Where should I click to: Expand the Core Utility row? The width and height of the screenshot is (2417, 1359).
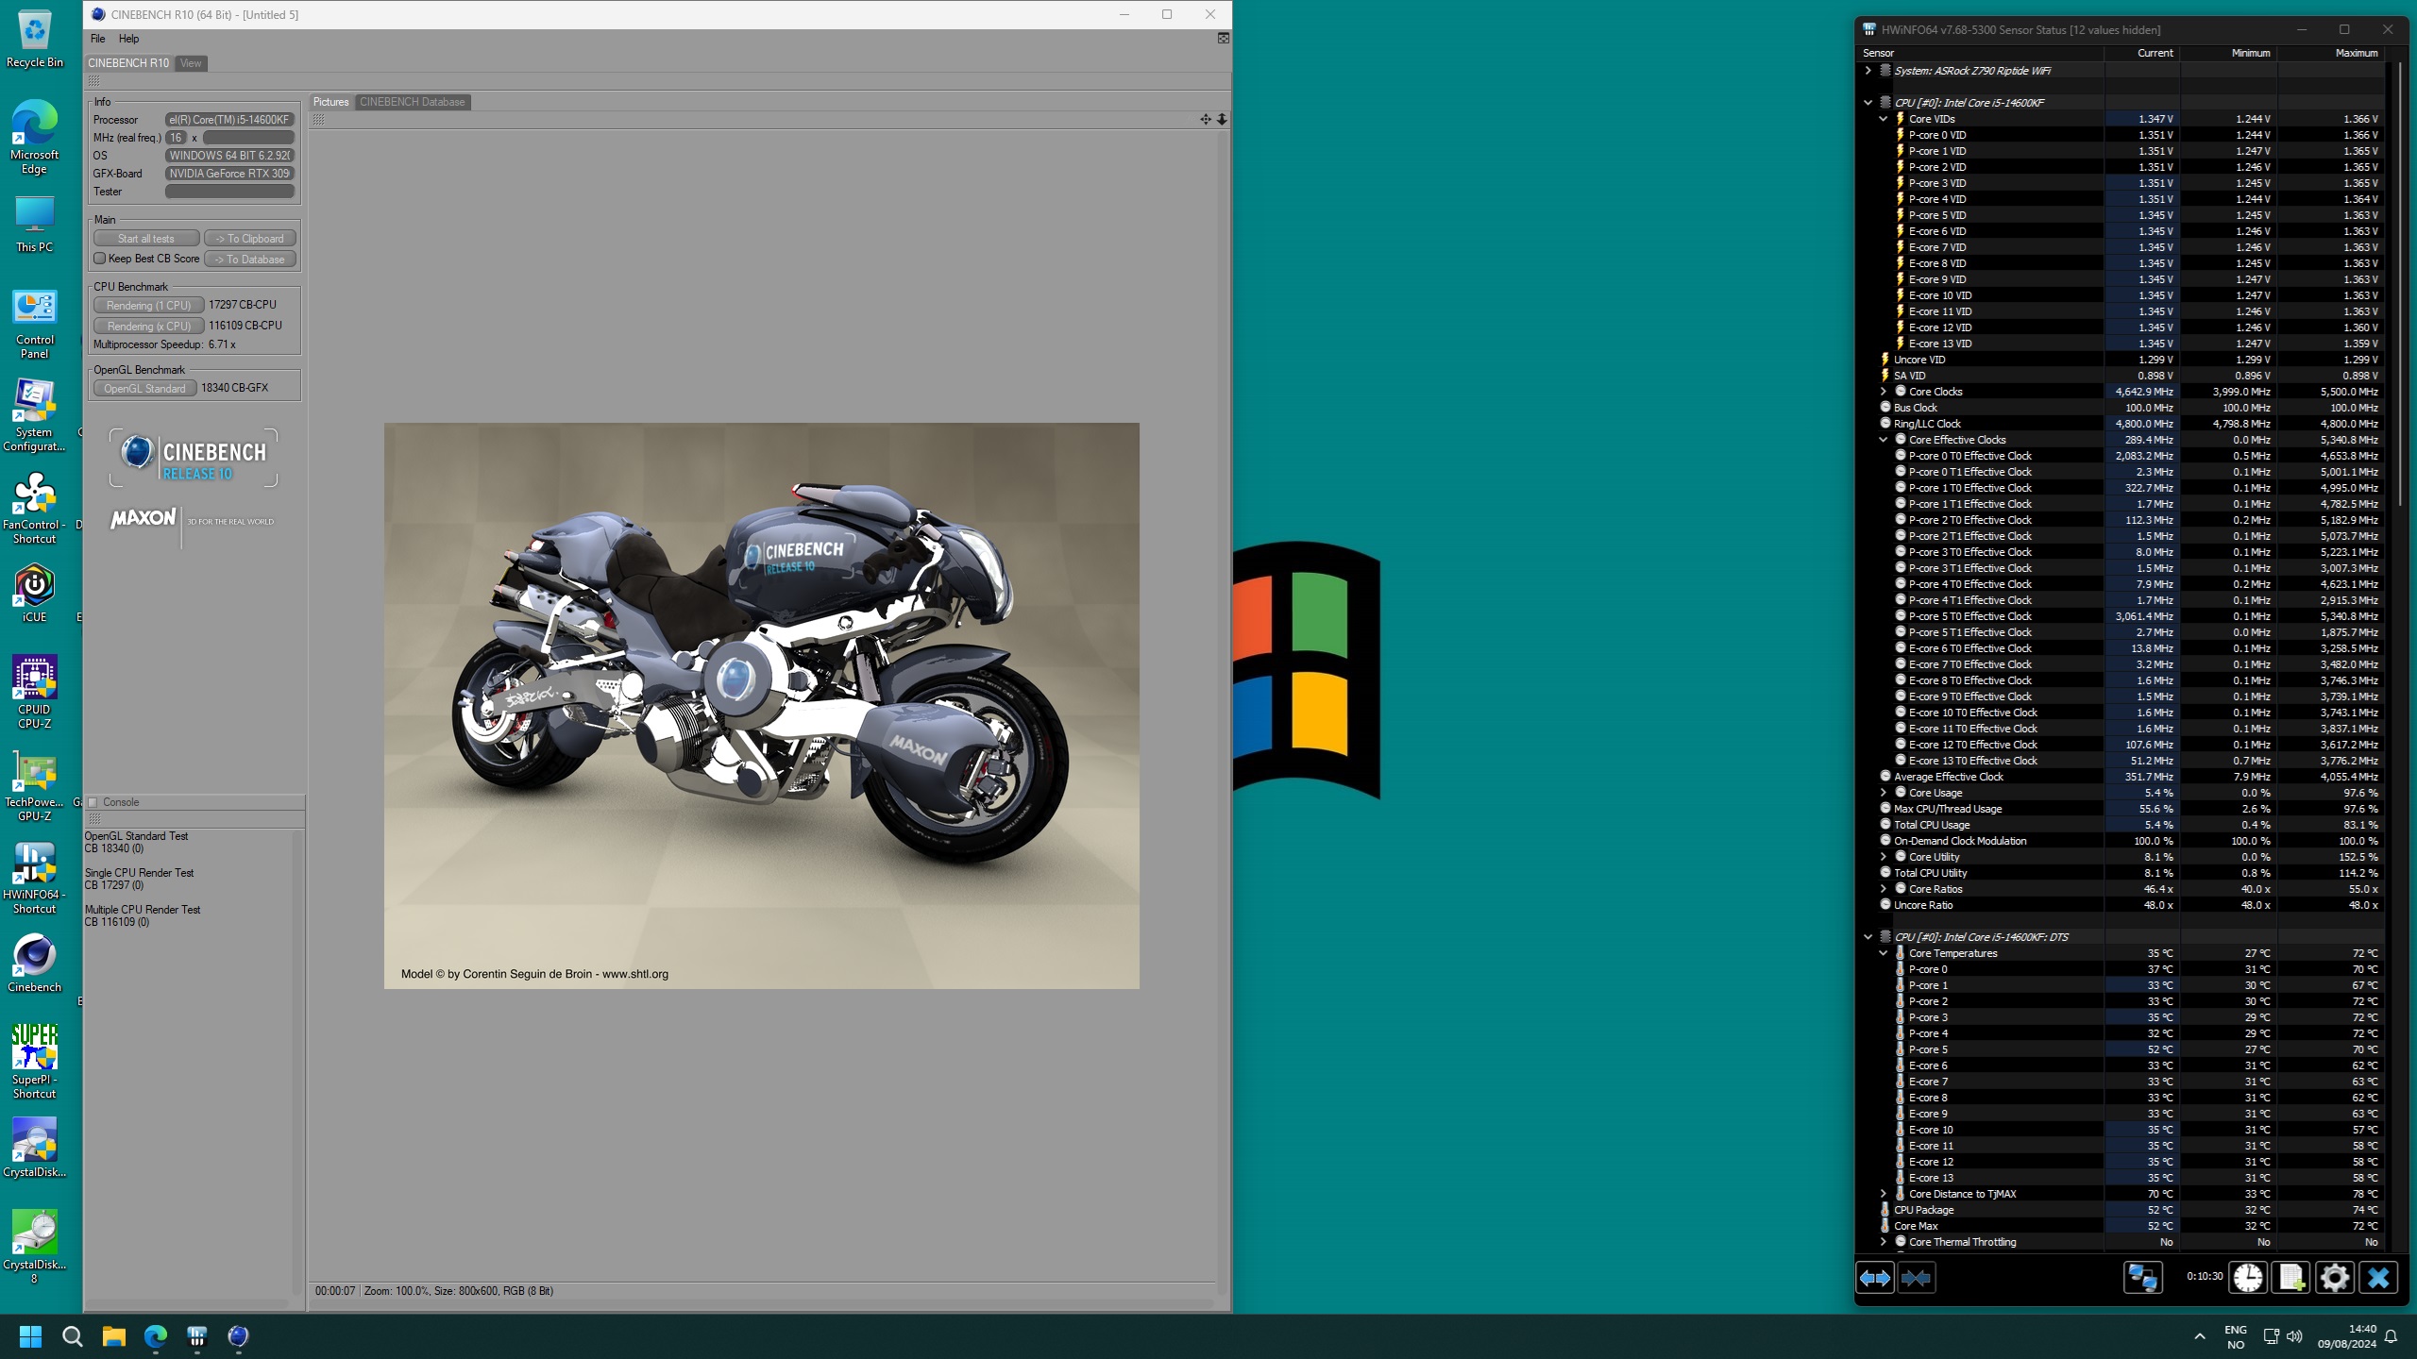coord(1883,857)
